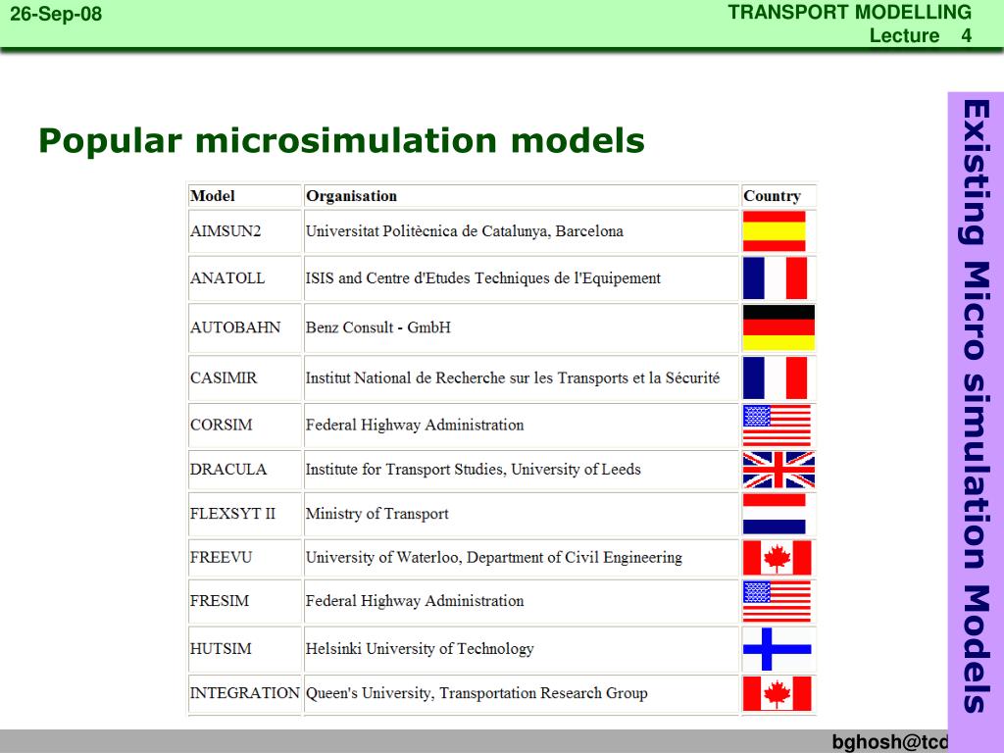Click the Canada flag in the INTEGRATION row
Screen dimensions: 1004x753
pos(777,693)
